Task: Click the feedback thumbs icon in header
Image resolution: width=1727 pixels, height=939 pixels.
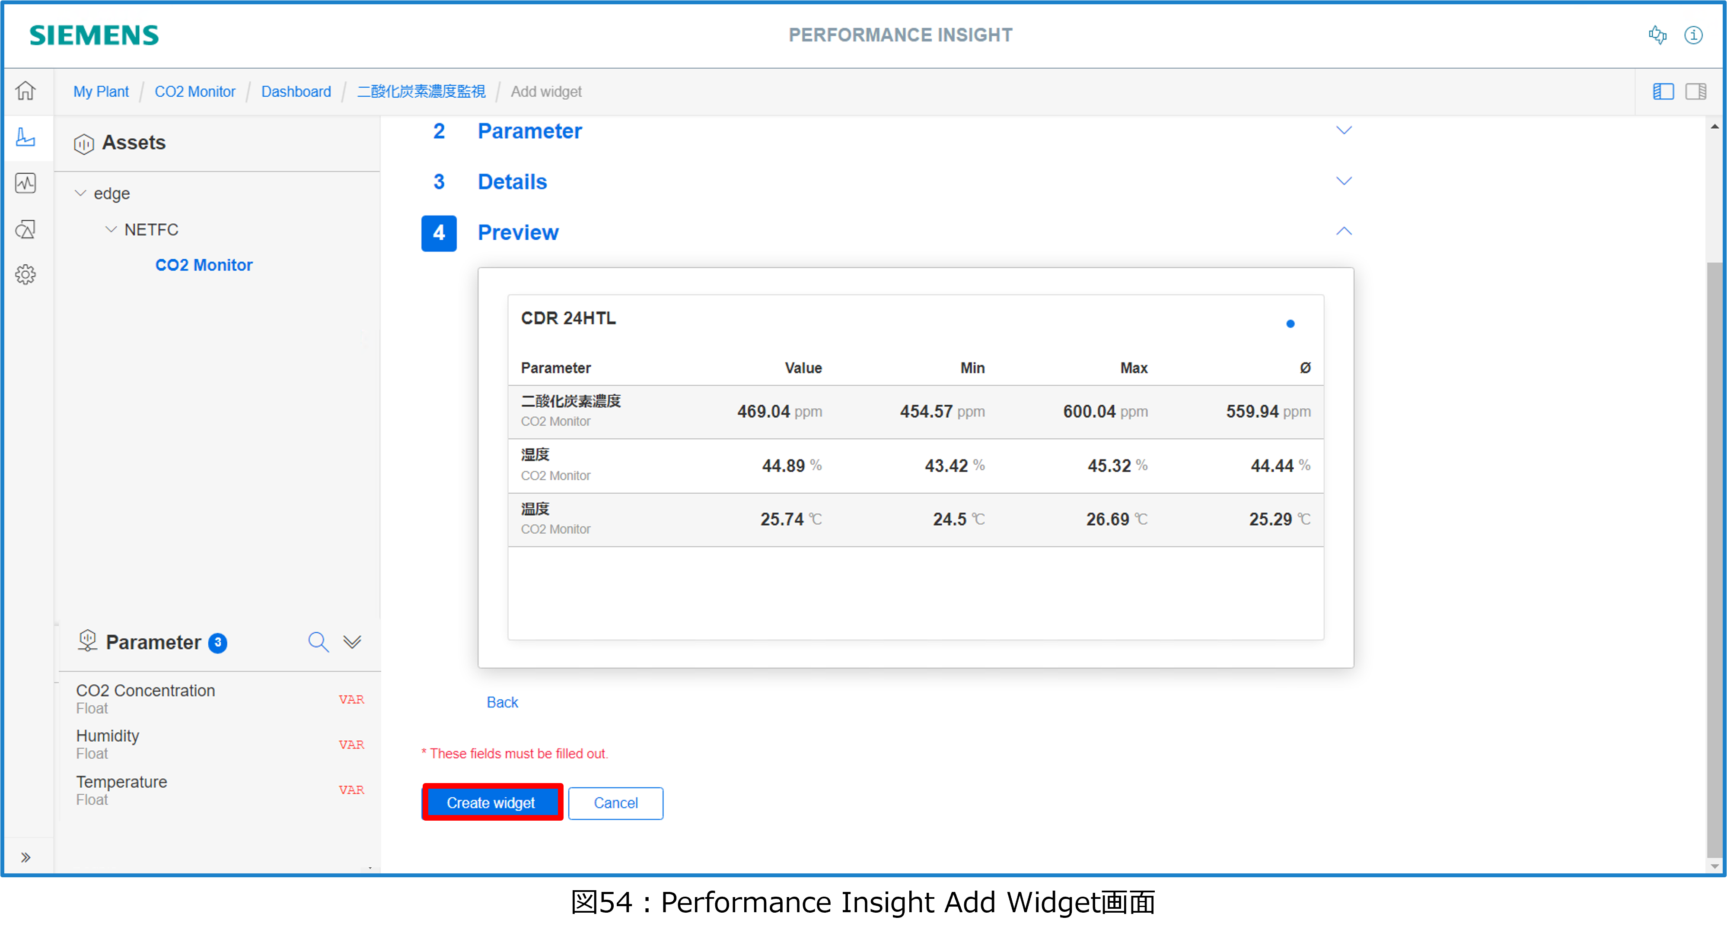Action: 1657,35
